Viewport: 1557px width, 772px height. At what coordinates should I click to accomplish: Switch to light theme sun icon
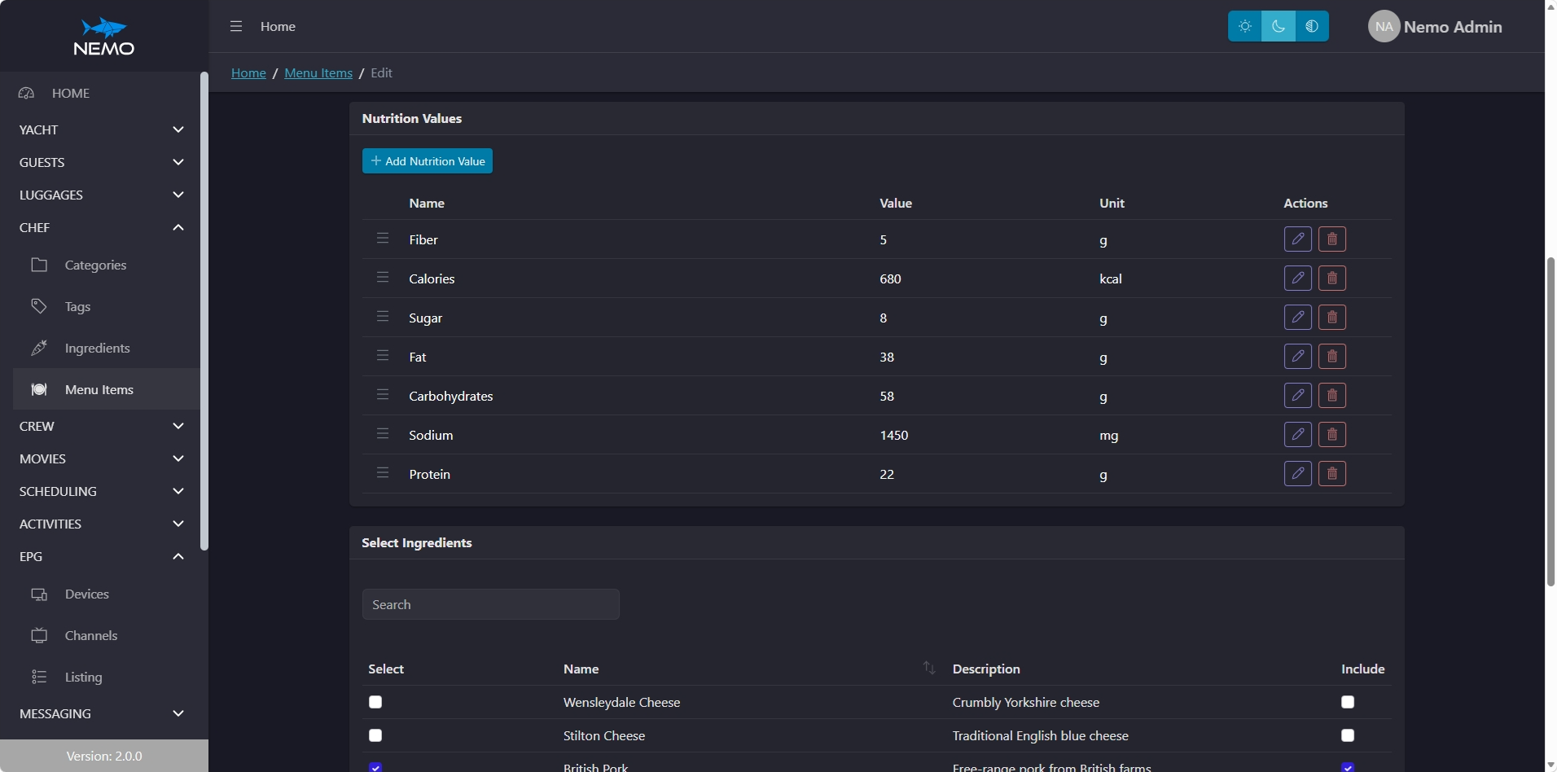pyautogui.click(x=1244, y=26)
